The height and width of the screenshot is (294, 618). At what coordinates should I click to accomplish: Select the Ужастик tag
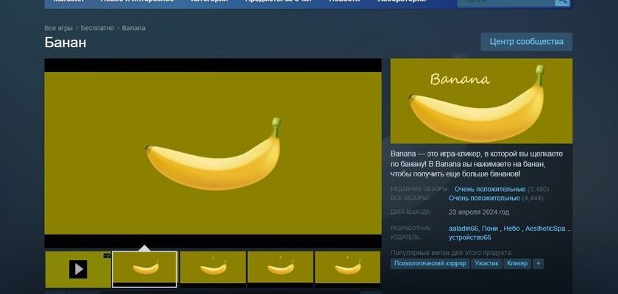(486, 263)
